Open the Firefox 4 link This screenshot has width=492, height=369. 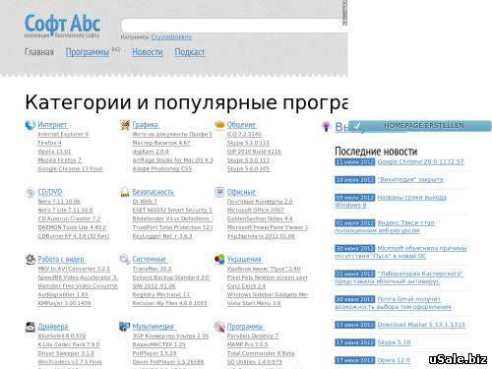(x=49, y=143)
